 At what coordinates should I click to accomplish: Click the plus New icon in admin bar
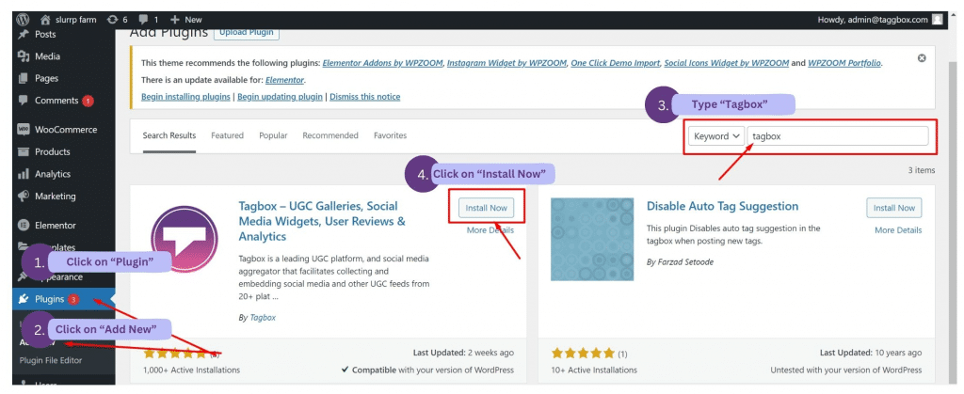175,19
